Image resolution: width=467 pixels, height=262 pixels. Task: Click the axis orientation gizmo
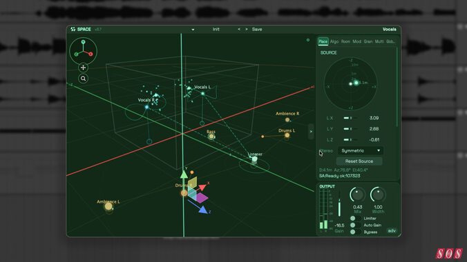click(84, 51)
